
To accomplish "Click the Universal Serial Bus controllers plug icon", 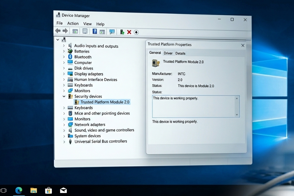I will (x=70, y=141).
